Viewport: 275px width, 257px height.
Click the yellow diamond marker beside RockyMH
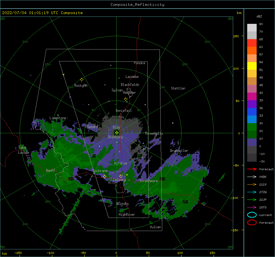pyautogui.click(x=82, y=80)
